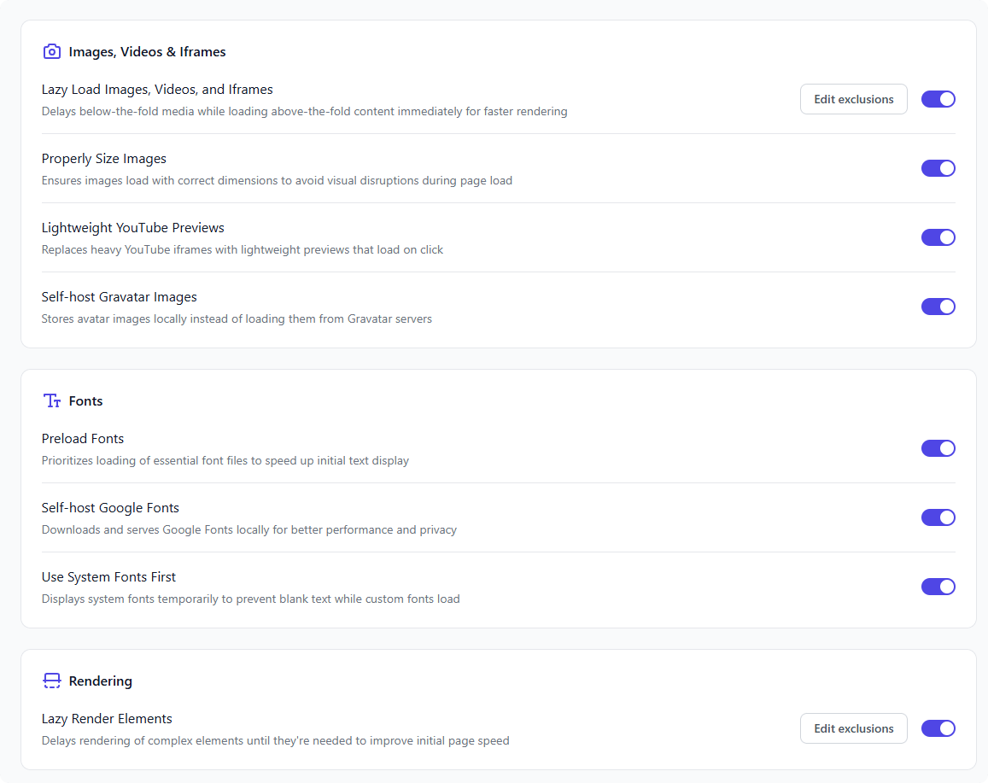Open Edit exclusions for Lazy Load Images

pyautogui.click(x=853, y=99)
